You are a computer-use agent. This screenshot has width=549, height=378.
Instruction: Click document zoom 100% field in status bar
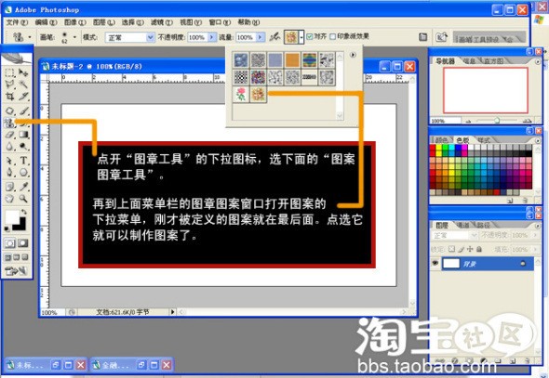click(52, 312)
